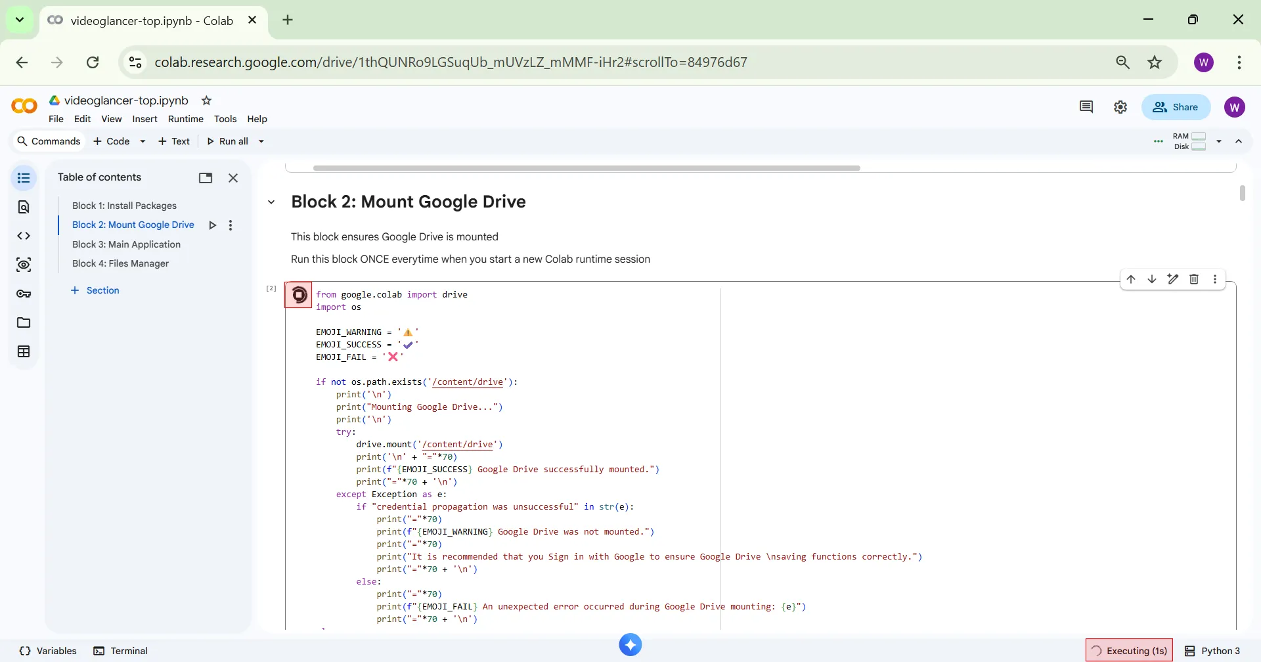
Task: Click the Commands search button
Action: 49,141
